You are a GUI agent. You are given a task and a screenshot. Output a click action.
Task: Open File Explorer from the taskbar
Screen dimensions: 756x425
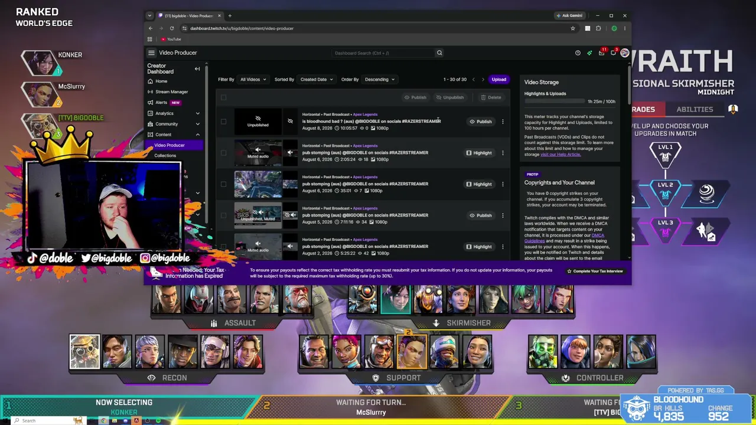pos(115,420)
